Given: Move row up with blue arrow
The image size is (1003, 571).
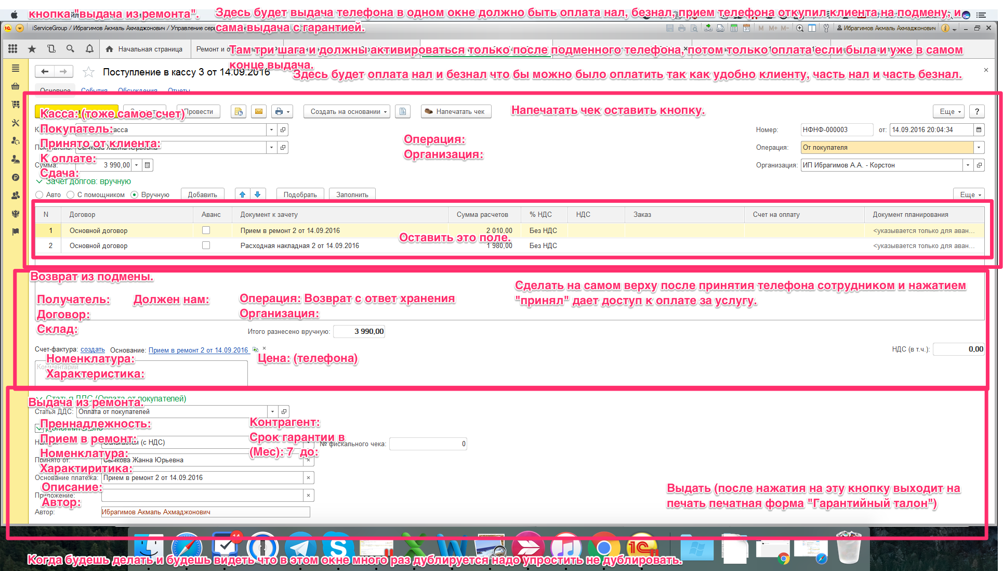Looking at the screenshot, I should pos(242,194).
